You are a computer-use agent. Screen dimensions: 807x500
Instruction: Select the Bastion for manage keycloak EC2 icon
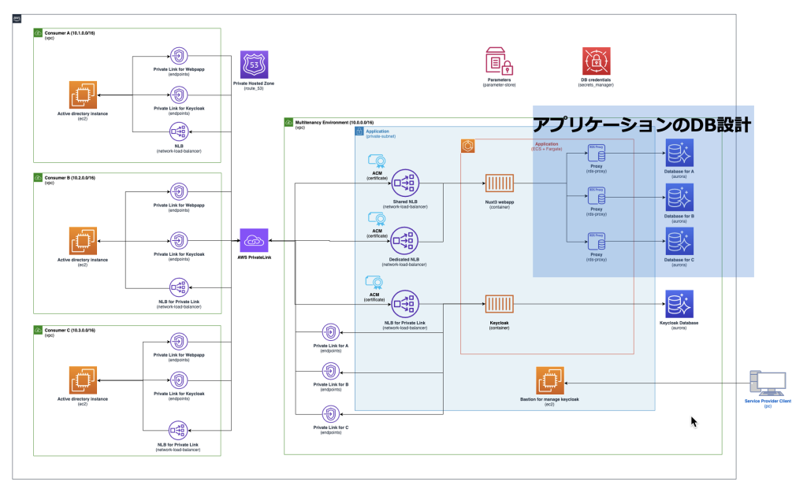pos(549,380)
